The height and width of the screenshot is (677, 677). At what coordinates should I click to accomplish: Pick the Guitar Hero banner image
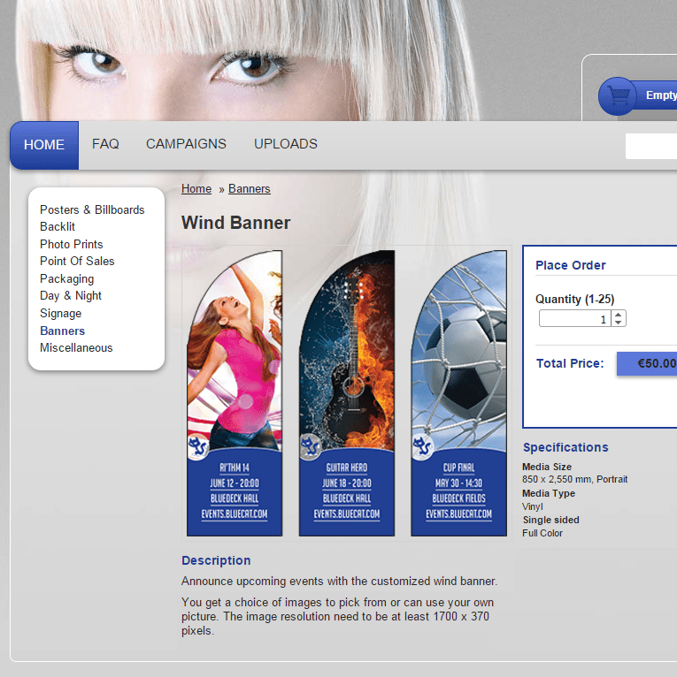click(x=346, y=393)
